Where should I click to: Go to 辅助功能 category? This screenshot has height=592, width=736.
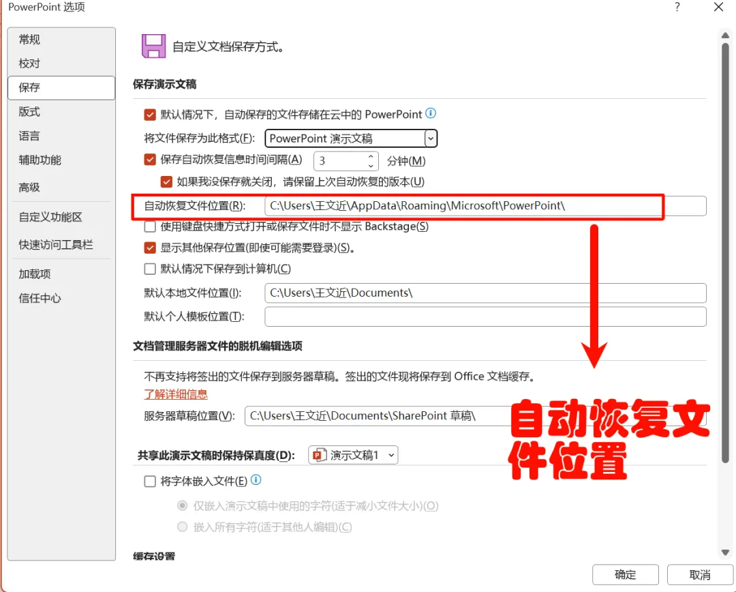click(x=61, y=160)
